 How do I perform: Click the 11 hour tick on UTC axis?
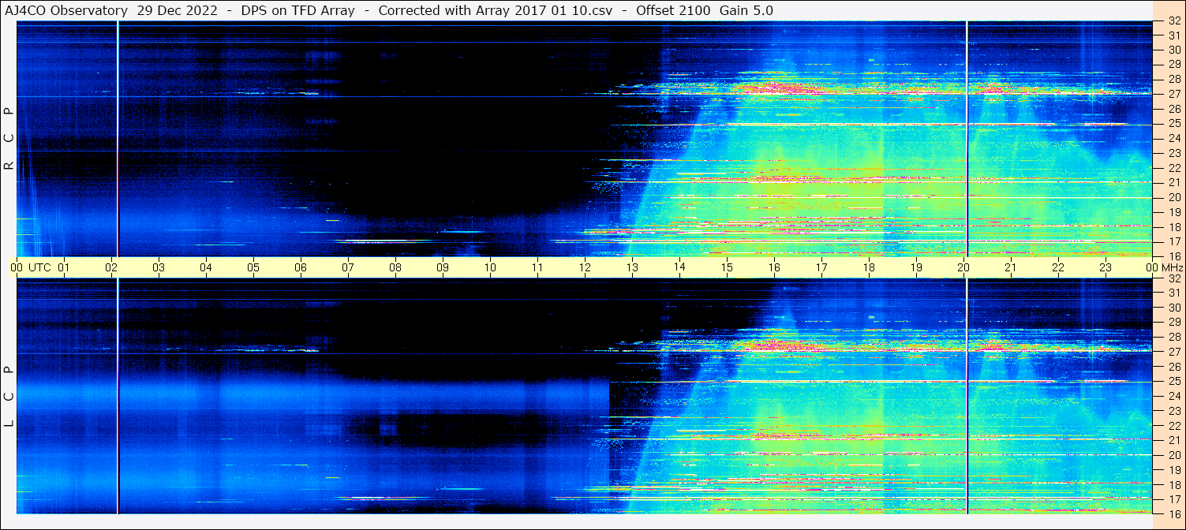pyautogui.click(x=537, y=267)
